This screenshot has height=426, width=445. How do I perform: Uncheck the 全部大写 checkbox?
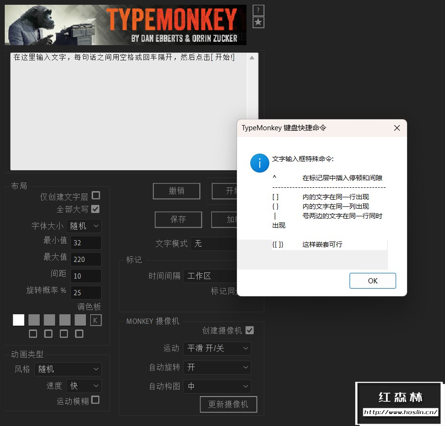(95, 209)
